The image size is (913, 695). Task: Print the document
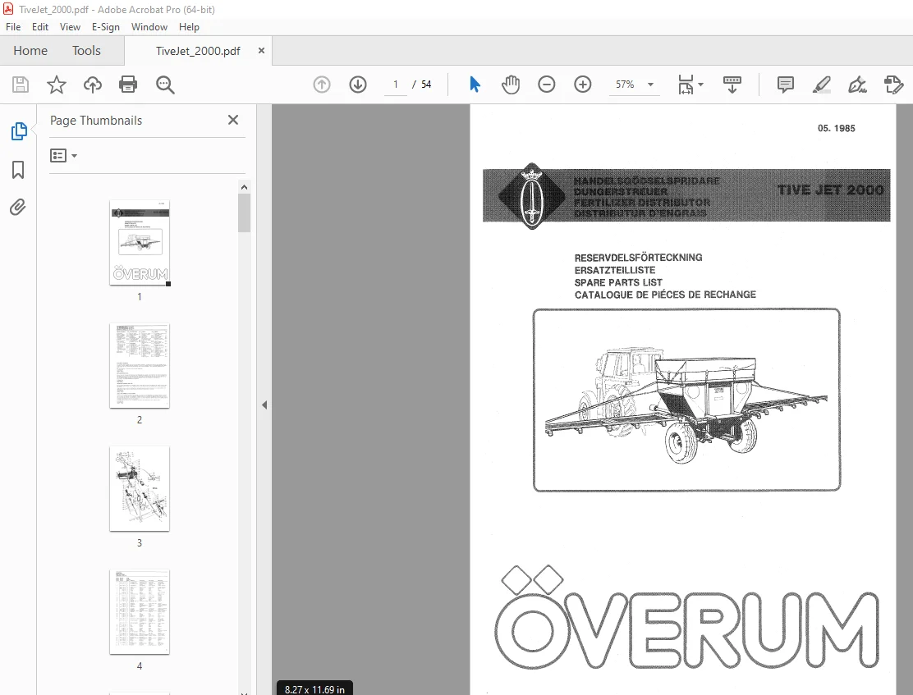click(x=128, y=85)
